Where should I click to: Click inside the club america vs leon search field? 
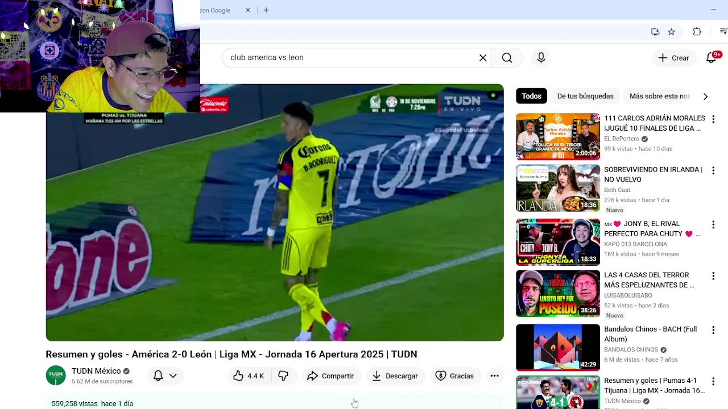coord(350,58)
